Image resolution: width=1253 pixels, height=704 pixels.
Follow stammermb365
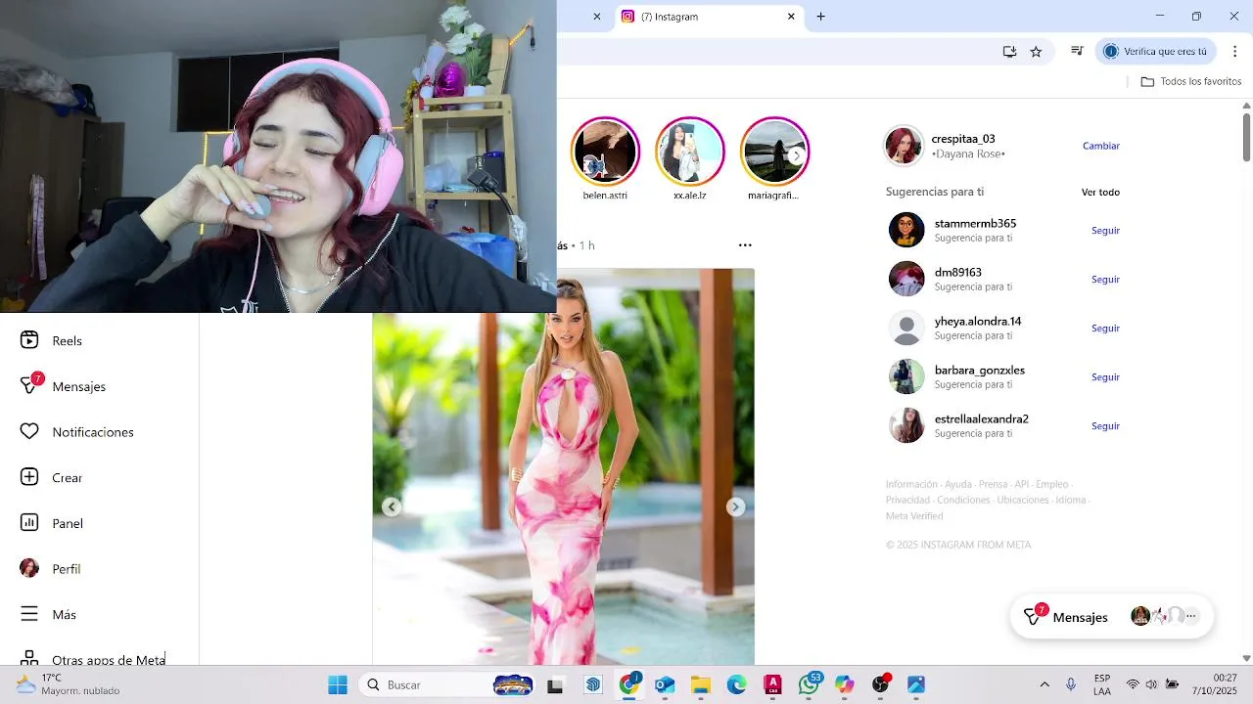1105,231
